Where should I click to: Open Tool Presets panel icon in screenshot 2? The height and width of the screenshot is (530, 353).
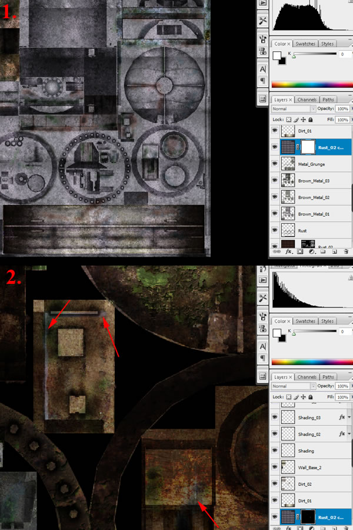tap(262, 298)
